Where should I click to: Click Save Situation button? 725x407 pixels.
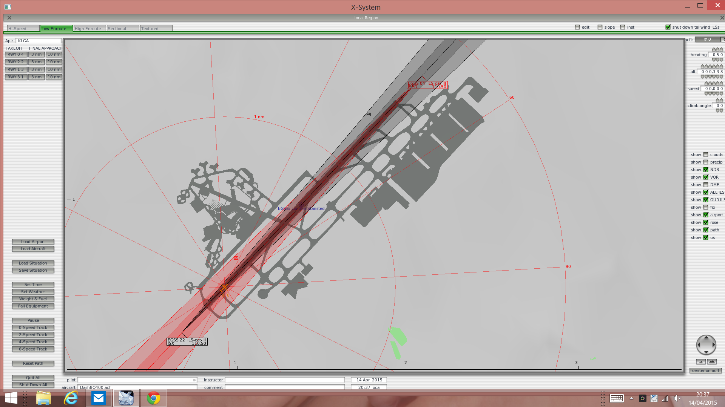coord(33,270)
